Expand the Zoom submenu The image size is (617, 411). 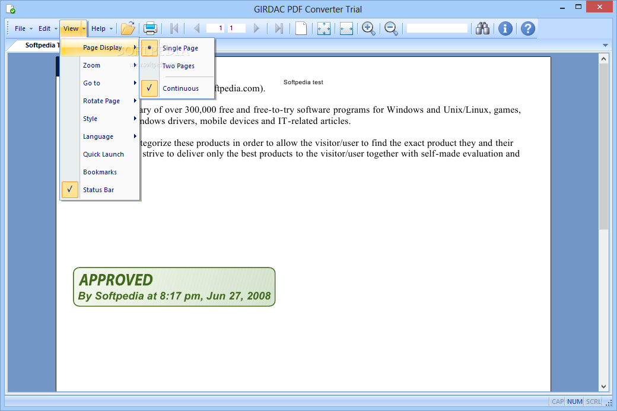[x=100, y=65]
